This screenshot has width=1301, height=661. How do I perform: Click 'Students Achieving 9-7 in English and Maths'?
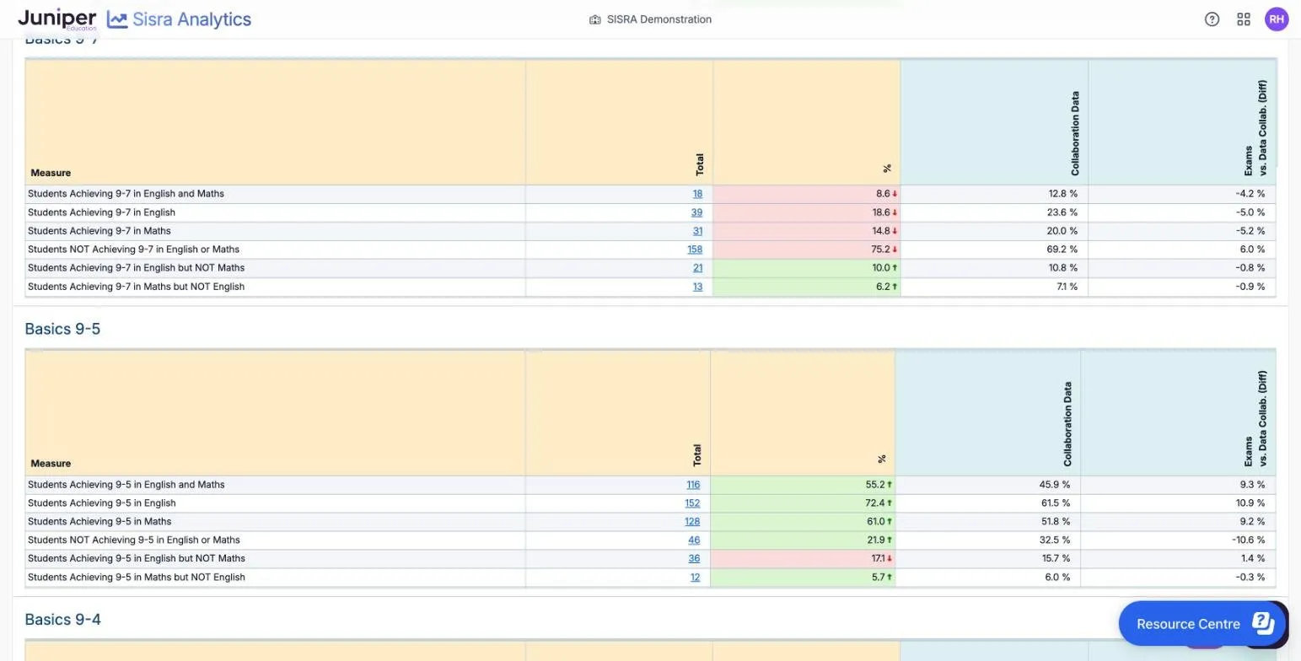point(126,194)
